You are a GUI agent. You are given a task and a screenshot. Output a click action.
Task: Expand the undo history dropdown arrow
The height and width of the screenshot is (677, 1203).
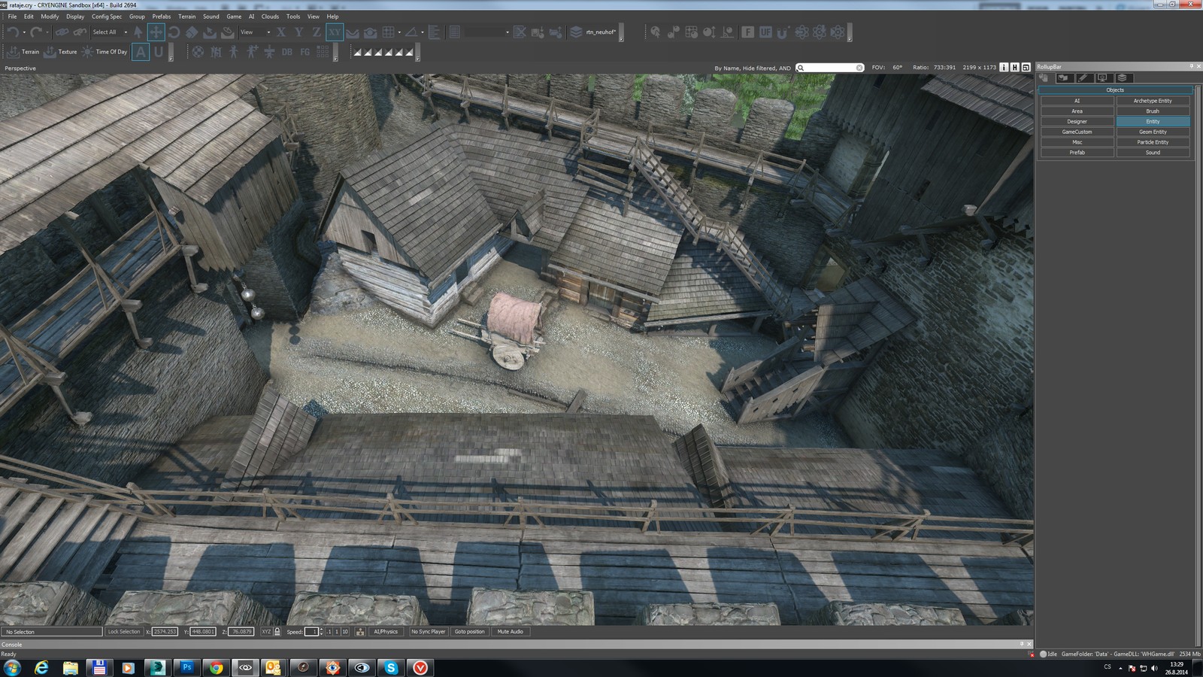pyautogui.click(x=24, y=32)
